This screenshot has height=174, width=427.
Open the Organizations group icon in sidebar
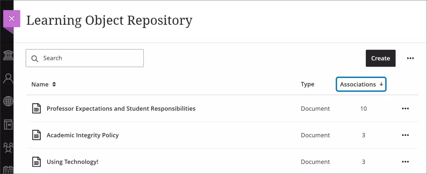click(x=8, y=147)
